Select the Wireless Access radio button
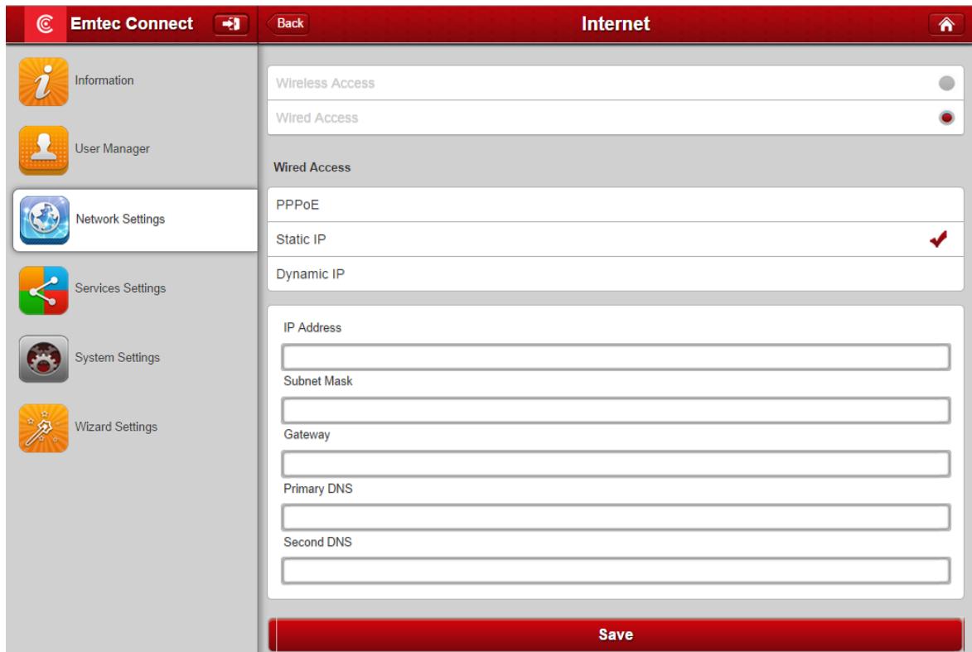 [946, 84]
